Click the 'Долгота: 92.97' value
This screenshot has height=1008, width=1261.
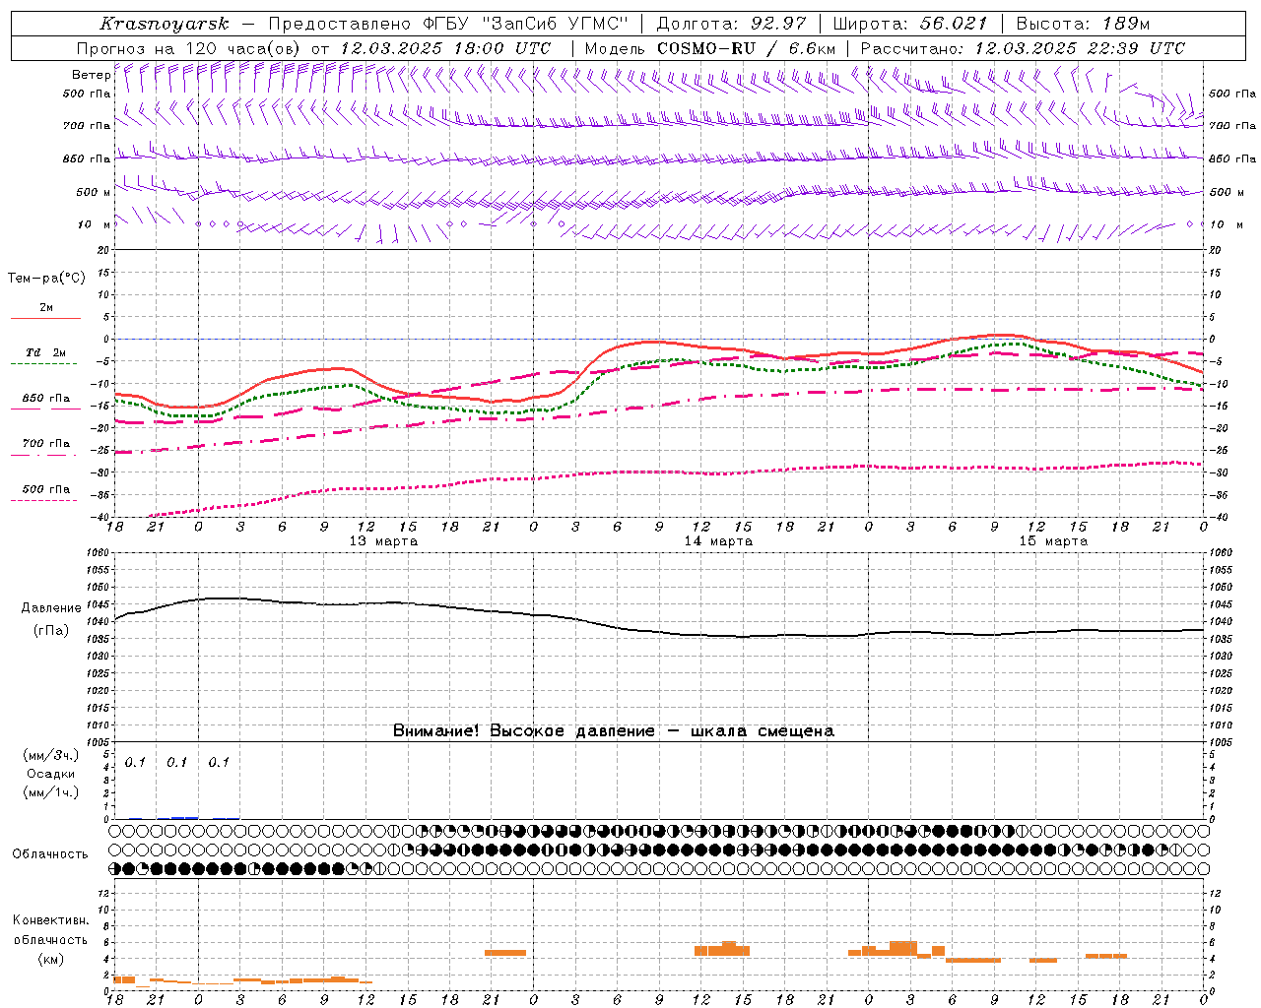pyautogui.click(x=731, y=24)
